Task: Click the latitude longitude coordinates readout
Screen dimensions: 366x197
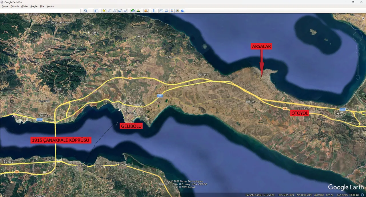Action: coord(295,195)
